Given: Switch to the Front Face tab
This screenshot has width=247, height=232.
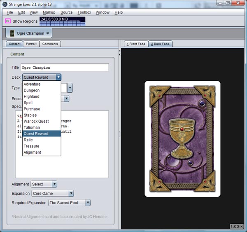Looking at the screenshot, I should [x=135, y=44].
